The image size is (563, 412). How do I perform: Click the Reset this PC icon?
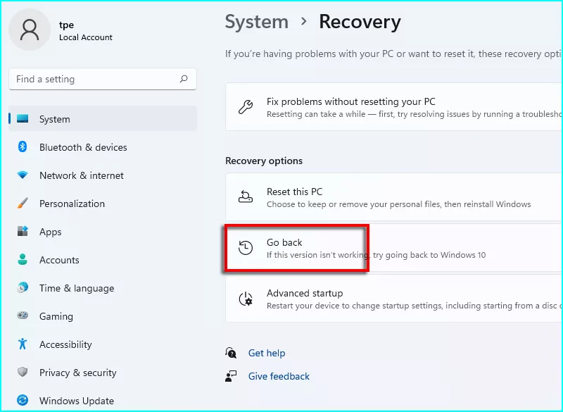tap(246, 196)
